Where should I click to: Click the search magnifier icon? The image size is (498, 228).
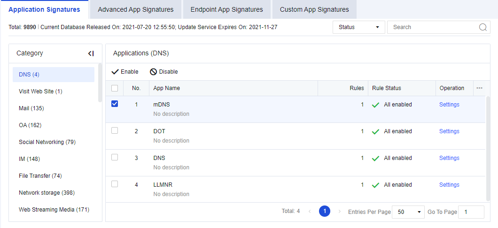click(483, 27)
